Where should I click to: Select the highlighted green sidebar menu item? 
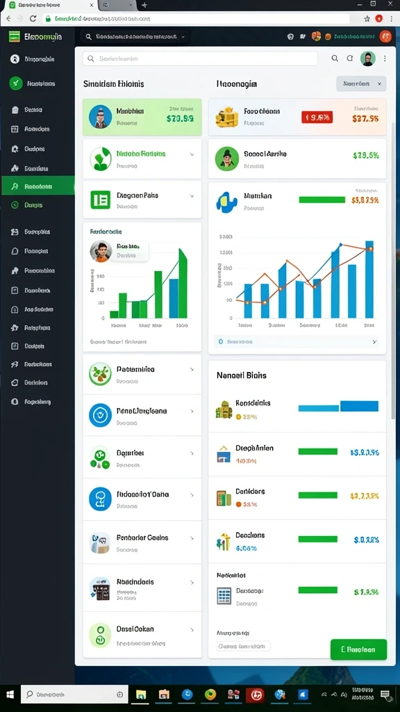point(37,186)
